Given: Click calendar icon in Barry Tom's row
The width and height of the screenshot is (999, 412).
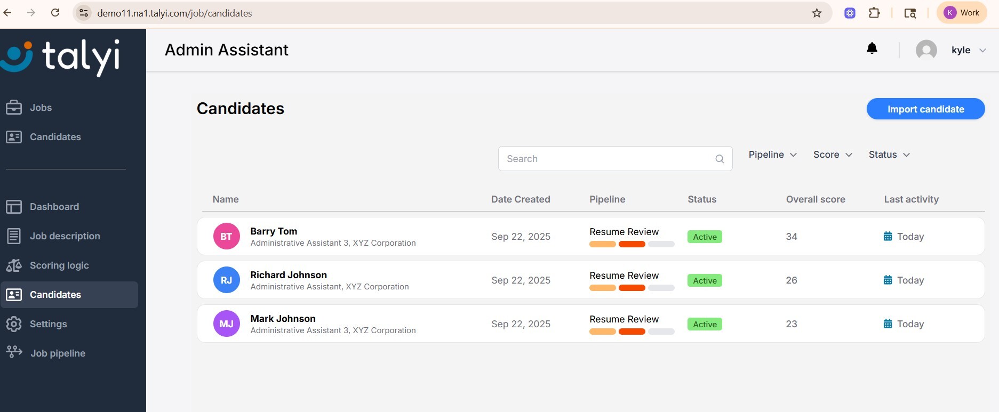Looking at the screenshot, I should point(888,236).
